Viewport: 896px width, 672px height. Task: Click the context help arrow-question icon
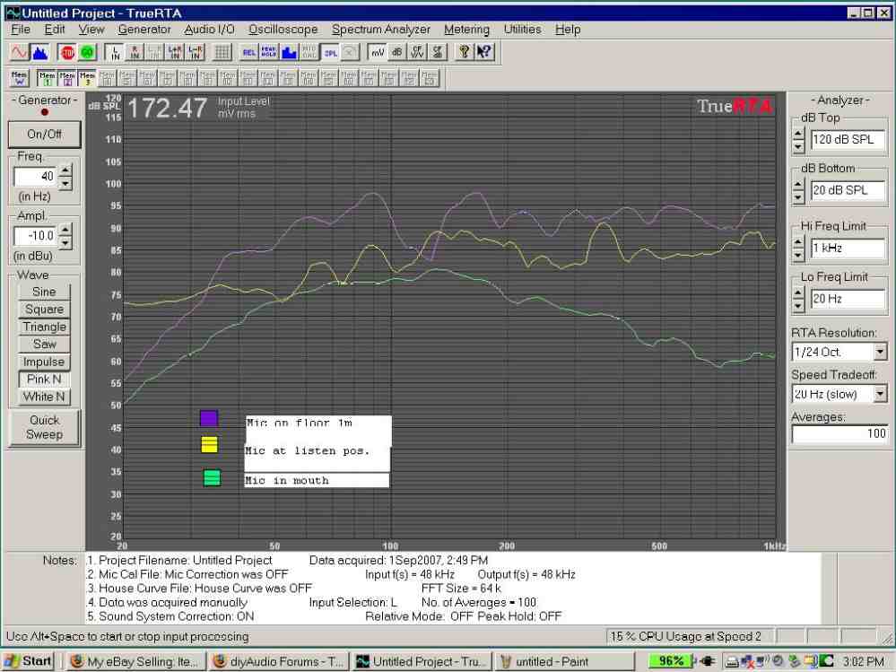484,53
